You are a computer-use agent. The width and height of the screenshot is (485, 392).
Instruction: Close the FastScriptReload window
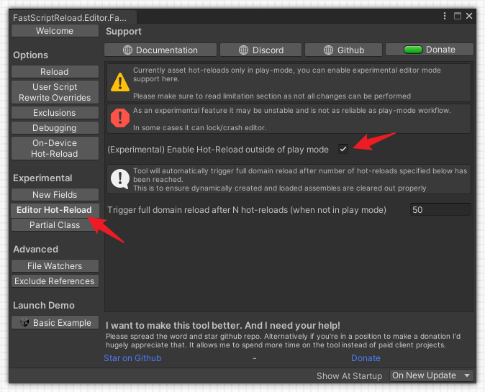click(x=469, y=16)
